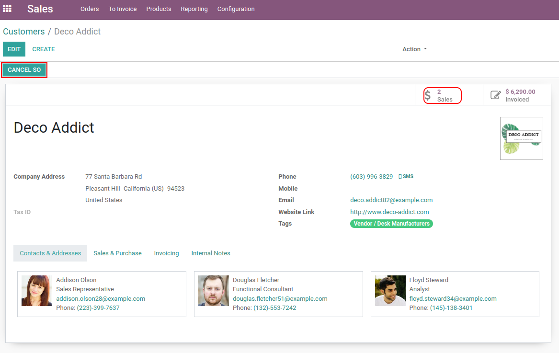
Task: Open the Reporting menu
Action: pos(194,9)
